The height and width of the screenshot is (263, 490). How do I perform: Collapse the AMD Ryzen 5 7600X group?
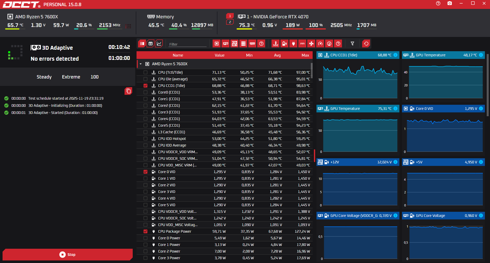pos(141,64)
